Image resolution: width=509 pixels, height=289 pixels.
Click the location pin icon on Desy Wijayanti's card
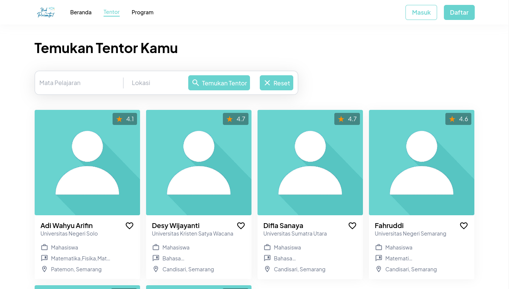pyautogui.click(x=155, y=269)
